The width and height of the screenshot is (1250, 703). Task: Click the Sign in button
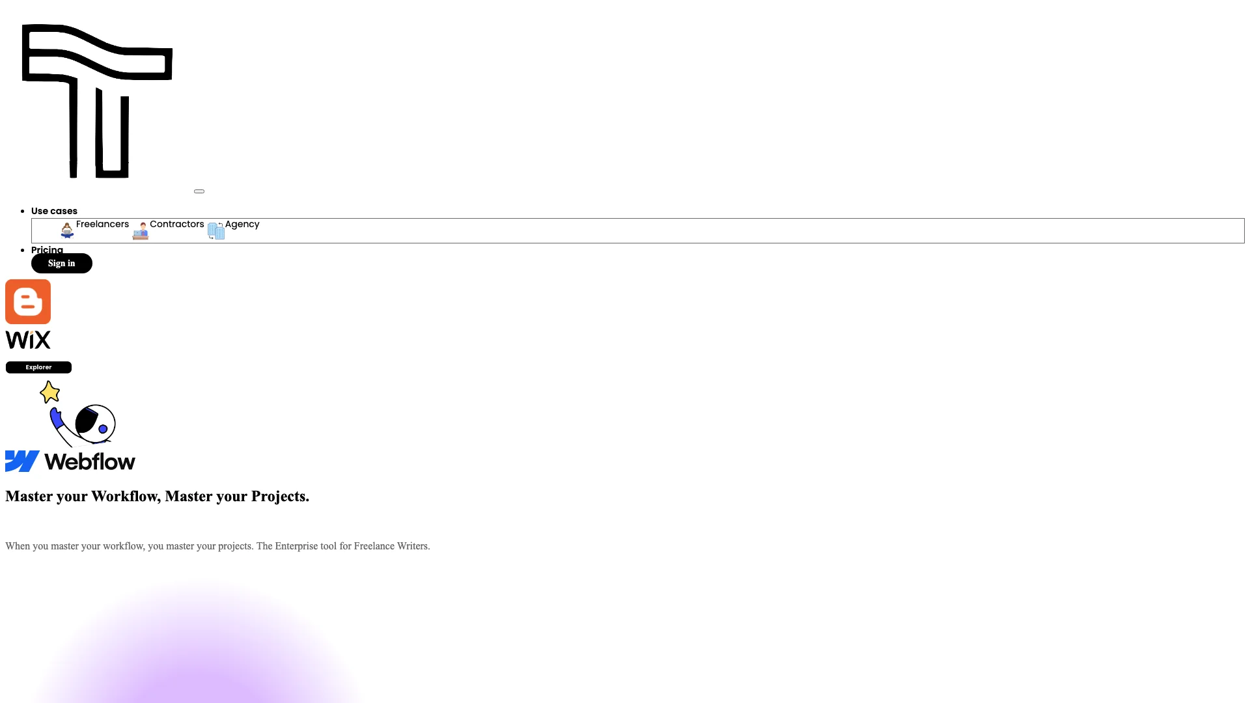61,263
